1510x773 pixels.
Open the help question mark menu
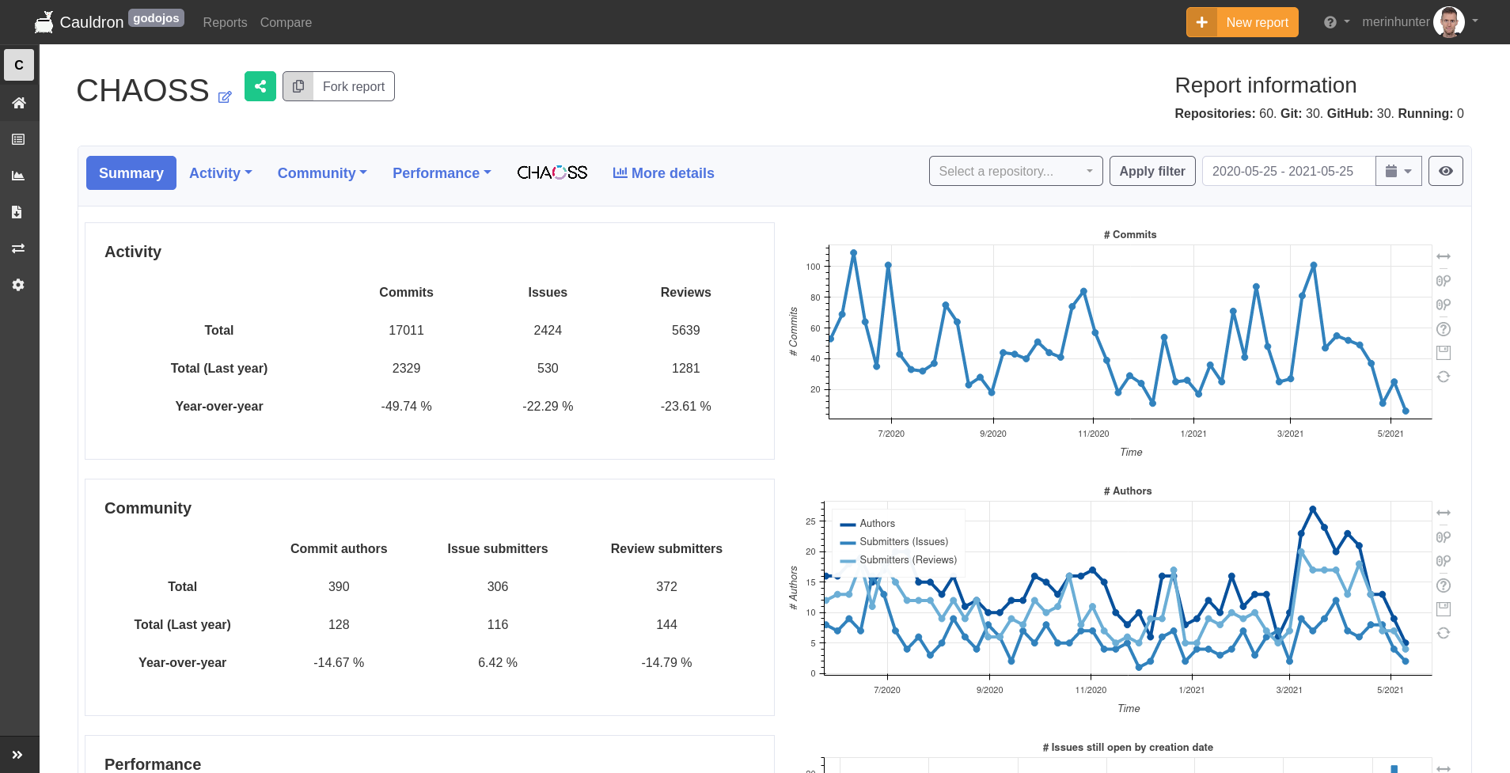click(x=1336, y=22)
